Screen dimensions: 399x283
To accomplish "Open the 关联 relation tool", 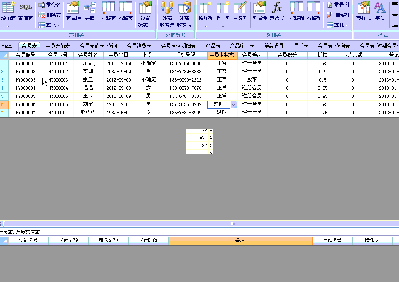I will click(90, 11).
